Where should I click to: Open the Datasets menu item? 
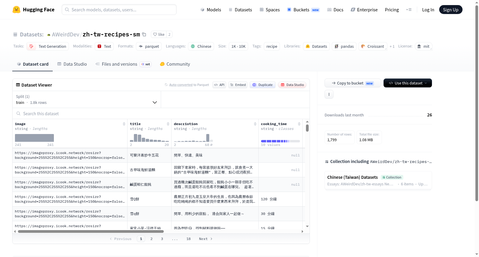click(240, 10)
